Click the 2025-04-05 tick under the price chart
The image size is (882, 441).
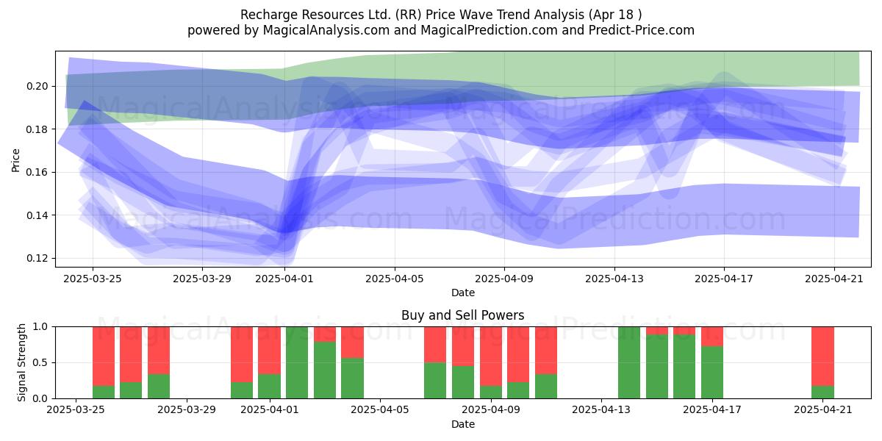(x=395, y=279)
